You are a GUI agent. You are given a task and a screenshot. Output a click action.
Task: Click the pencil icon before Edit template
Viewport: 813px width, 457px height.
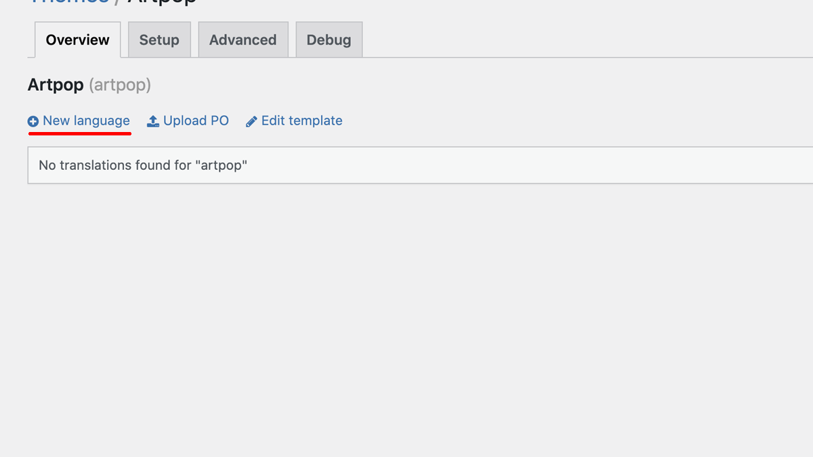251,122
